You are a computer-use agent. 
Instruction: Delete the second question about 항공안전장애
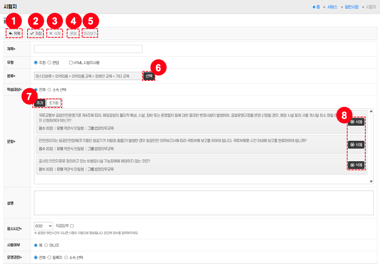pos(356,145)
